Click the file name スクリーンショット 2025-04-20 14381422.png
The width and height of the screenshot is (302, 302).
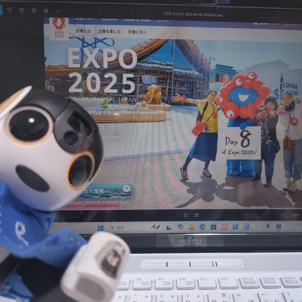click(x=193, y=14)
